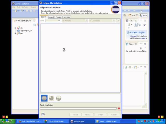Open Notepad++ from the taskbar
This screenshot has height=124, width=166.
click(x=107, y=121)
